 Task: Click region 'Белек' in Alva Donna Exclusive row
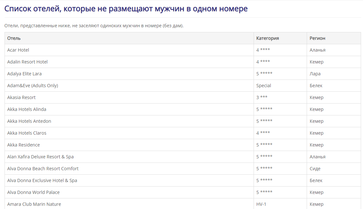316,180
